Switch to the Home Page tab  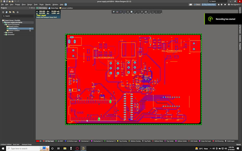coord(53,8)
